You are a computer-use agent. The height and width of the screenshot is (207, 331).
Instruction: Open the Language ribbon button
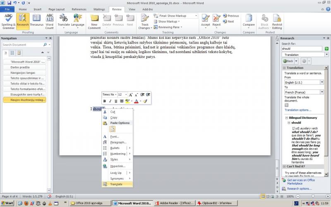[77, 22]
